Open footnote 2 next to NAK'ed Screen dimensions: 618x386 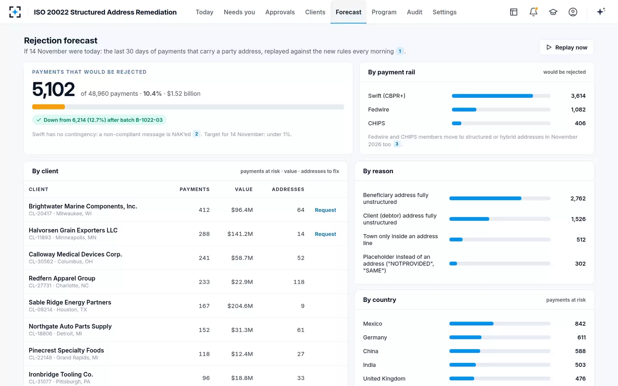(197, 134)
